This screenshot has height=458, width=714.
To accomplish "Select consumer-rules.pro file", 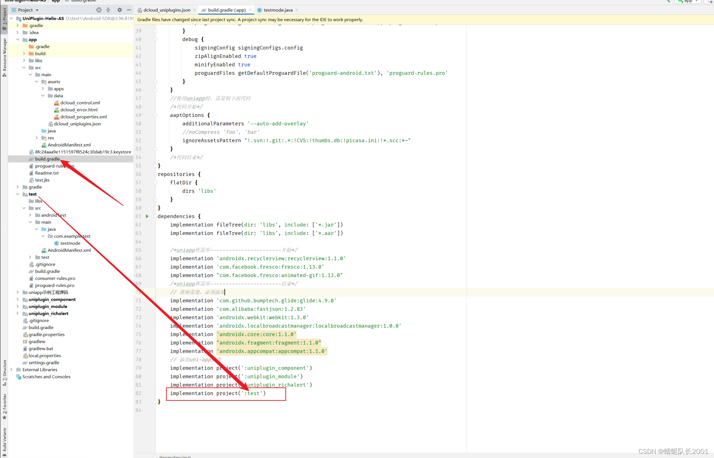I will pyautogui.click(x=55, y=278).
